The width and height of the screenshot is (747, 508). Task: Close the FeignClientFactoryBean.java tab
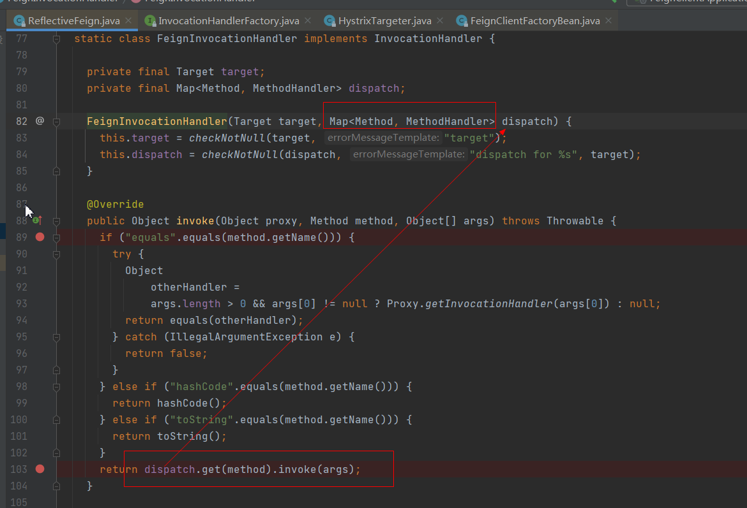click(608, 20)
